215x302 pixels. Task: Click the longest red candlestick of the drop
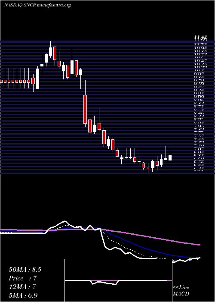click(x=85, y=109)
